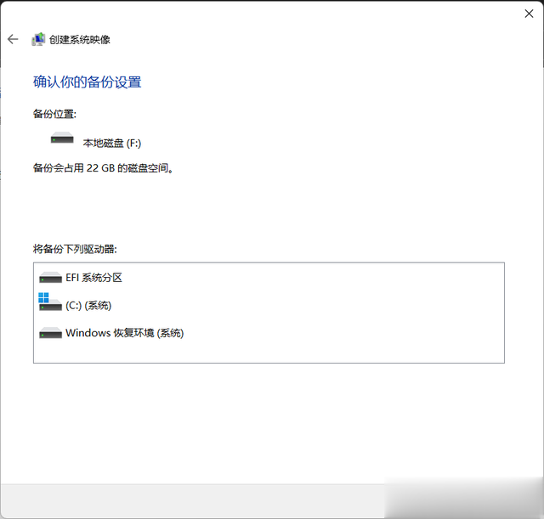This screenshot has width=544, height=519.
Task: Click the '备份会占用 22 GB 的磁盘空间' text
Action: (103, 168)
